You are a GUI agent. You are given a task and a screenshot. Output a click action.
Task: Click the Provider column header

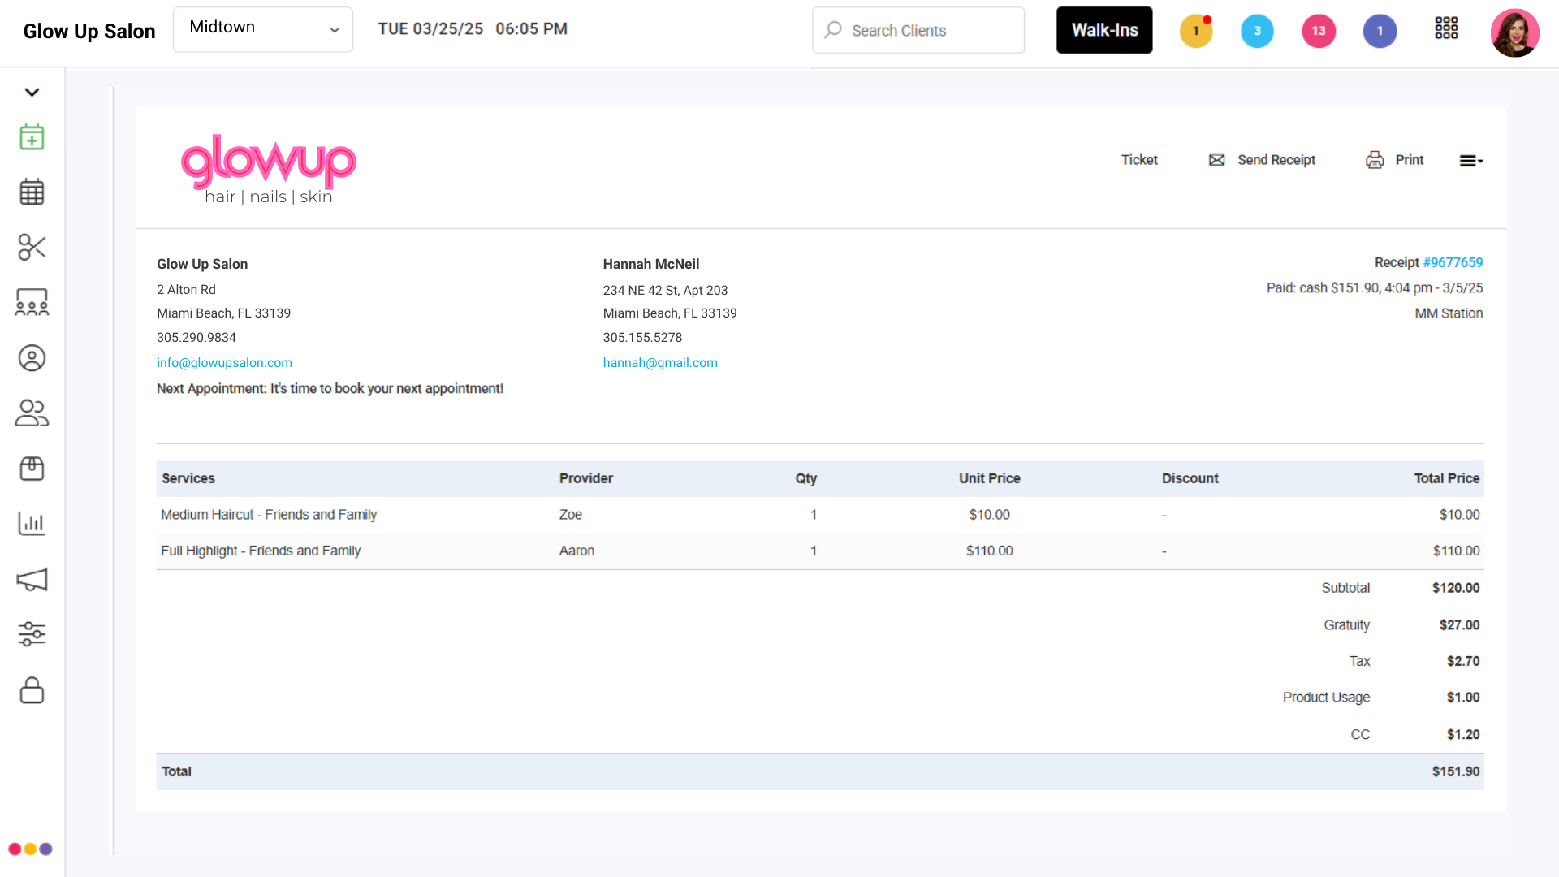pos(586,478)
